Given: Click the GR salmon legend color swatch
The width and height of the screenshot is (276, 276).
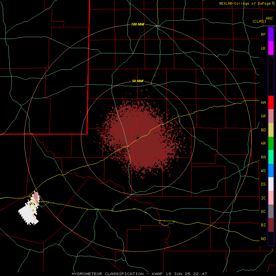Looking at the screenshot, I should click(271, 116).
